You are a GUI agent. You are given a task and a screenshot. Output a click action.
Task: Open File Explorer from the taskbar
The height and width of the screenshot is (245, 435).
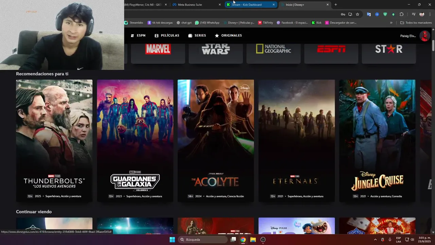(253, 240)
